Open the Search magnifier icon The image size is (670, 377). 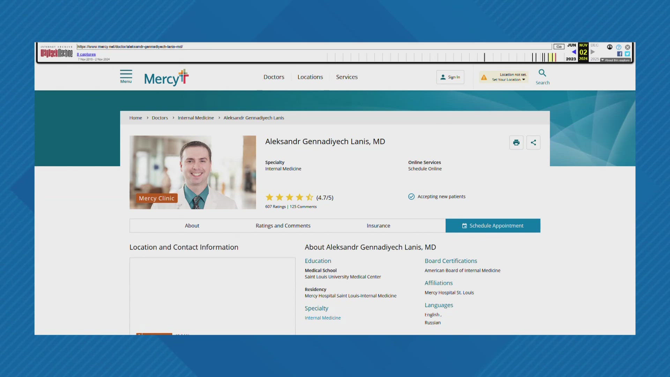[x=542, y=73]
